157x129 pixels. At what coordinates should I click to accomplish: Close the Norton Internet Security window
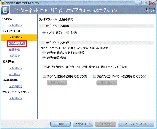pyautogui.click(x=153, y=3)
